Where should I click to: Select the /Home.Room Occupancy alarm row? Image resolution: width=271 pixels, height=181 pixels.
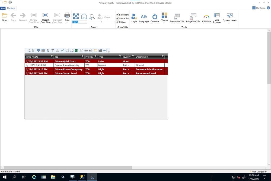96,69
